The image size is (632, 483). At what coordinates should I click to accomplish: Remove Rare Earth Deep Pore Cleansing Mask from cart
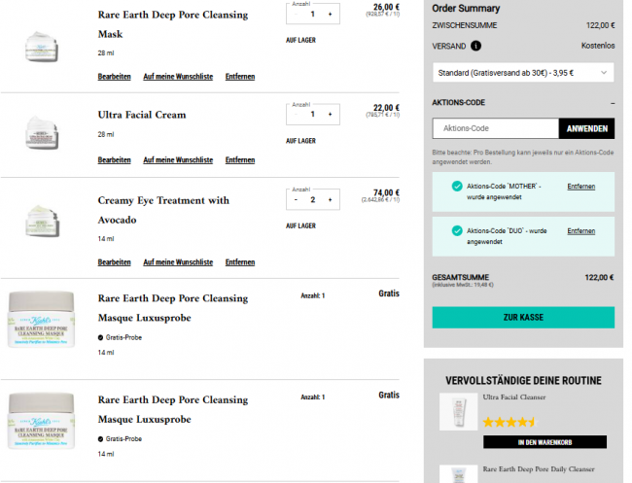pos(240,77)
